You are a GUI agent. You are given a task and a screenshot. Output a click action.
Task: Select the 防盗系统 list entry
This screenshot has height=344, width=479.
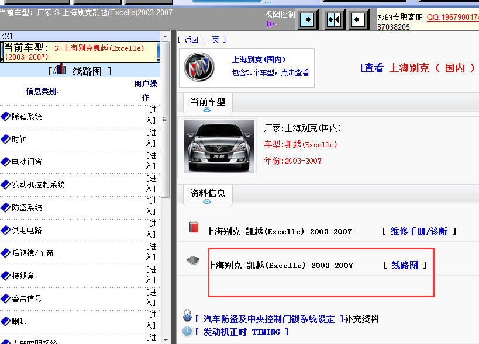[27, 207]
